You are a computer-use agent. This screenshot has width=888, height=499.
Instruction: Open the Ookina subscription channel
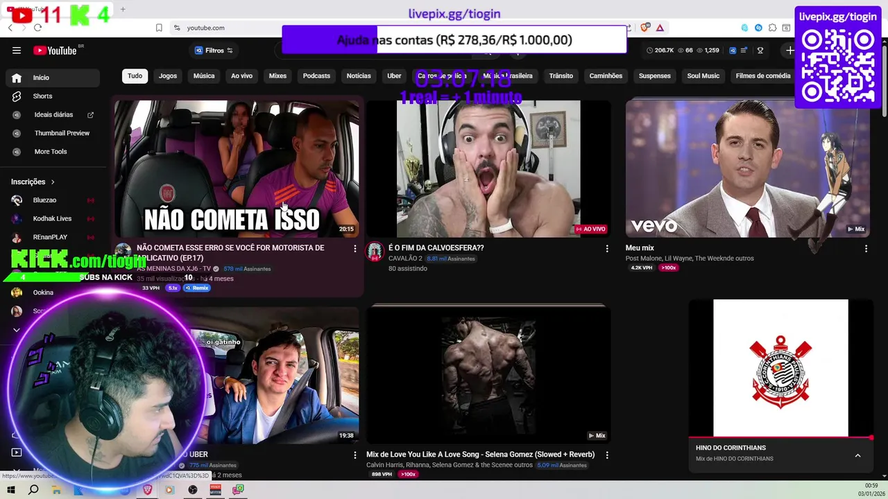pyautogui.click(x=53, y=292)
